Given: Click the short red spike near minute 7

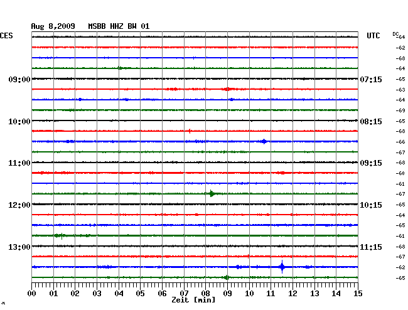Looking at the screenshot, I should click(190, 131).
